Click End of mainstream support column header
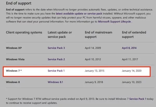The image size is (156, 107). (99, 34)
